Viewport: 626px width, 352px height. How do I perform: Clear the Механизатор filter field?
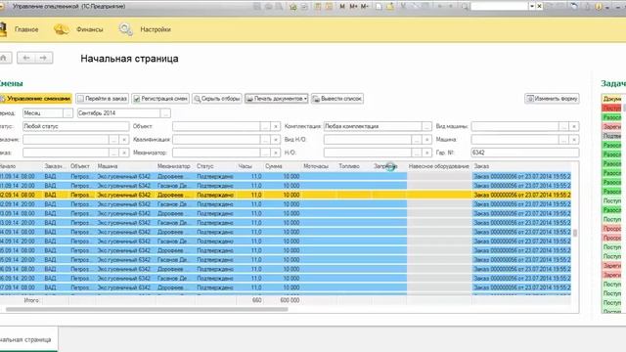click(275, 153)
